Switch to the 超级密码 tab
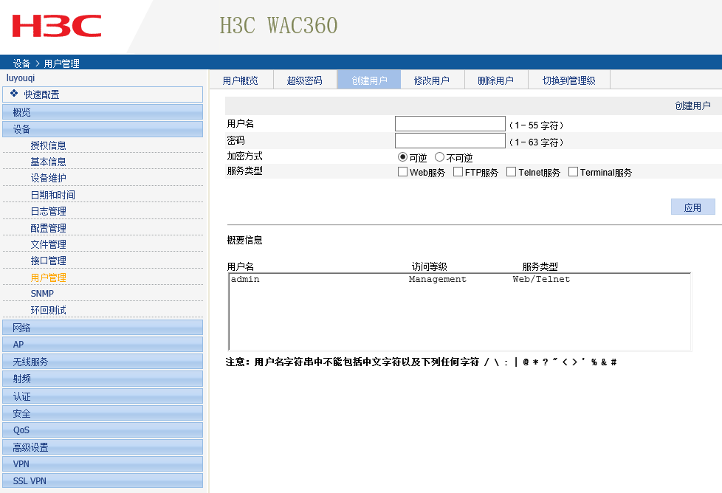Screen dimensions: 722x493 pos(304,80)
